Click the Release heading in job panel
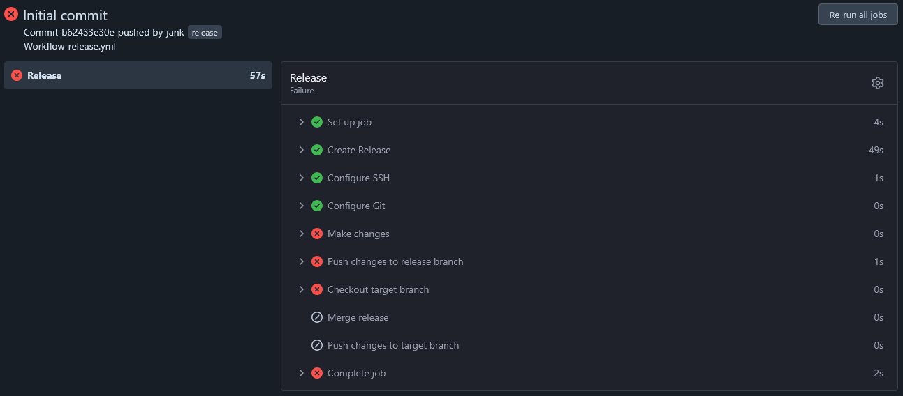Viewport: 903px width, 396px height. click(308, 78)
